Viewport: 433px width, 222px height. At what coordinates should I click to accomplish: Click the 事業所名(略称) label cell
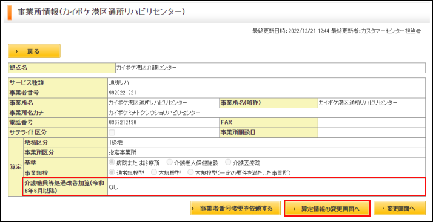[269, 103]
